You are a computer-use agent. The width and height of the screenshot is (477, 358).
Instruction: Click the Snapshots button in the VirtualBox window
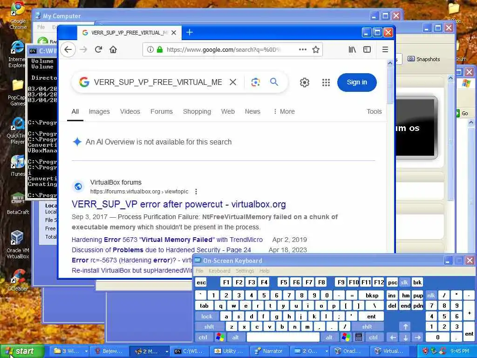(424, 59)
